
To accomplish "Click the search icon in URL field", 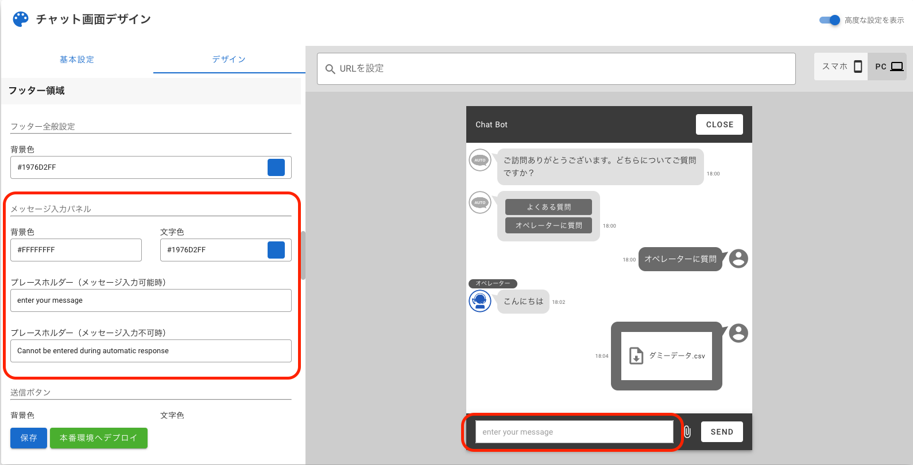I will [330, 69].
